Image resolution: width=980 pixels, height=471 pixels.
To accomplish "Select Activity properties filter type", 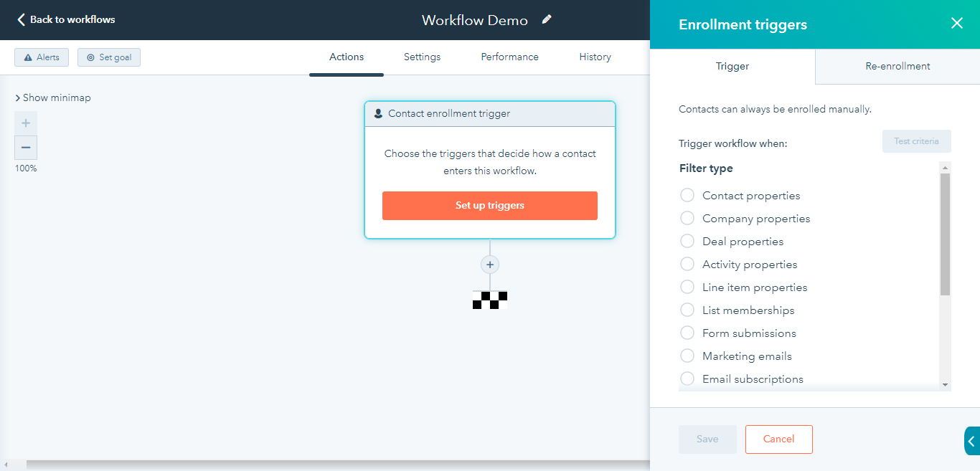I will (x=687, y=264).
